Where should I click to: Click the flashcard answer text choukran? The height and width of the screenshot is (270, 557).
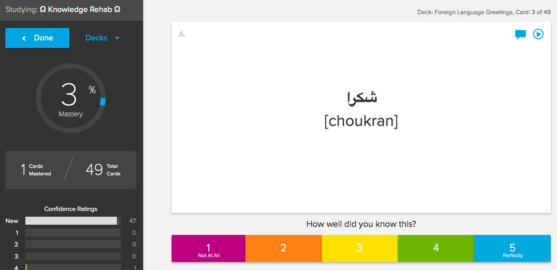[361, 121]
